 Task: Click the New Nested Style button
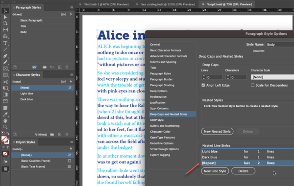[x=217, y=131]
